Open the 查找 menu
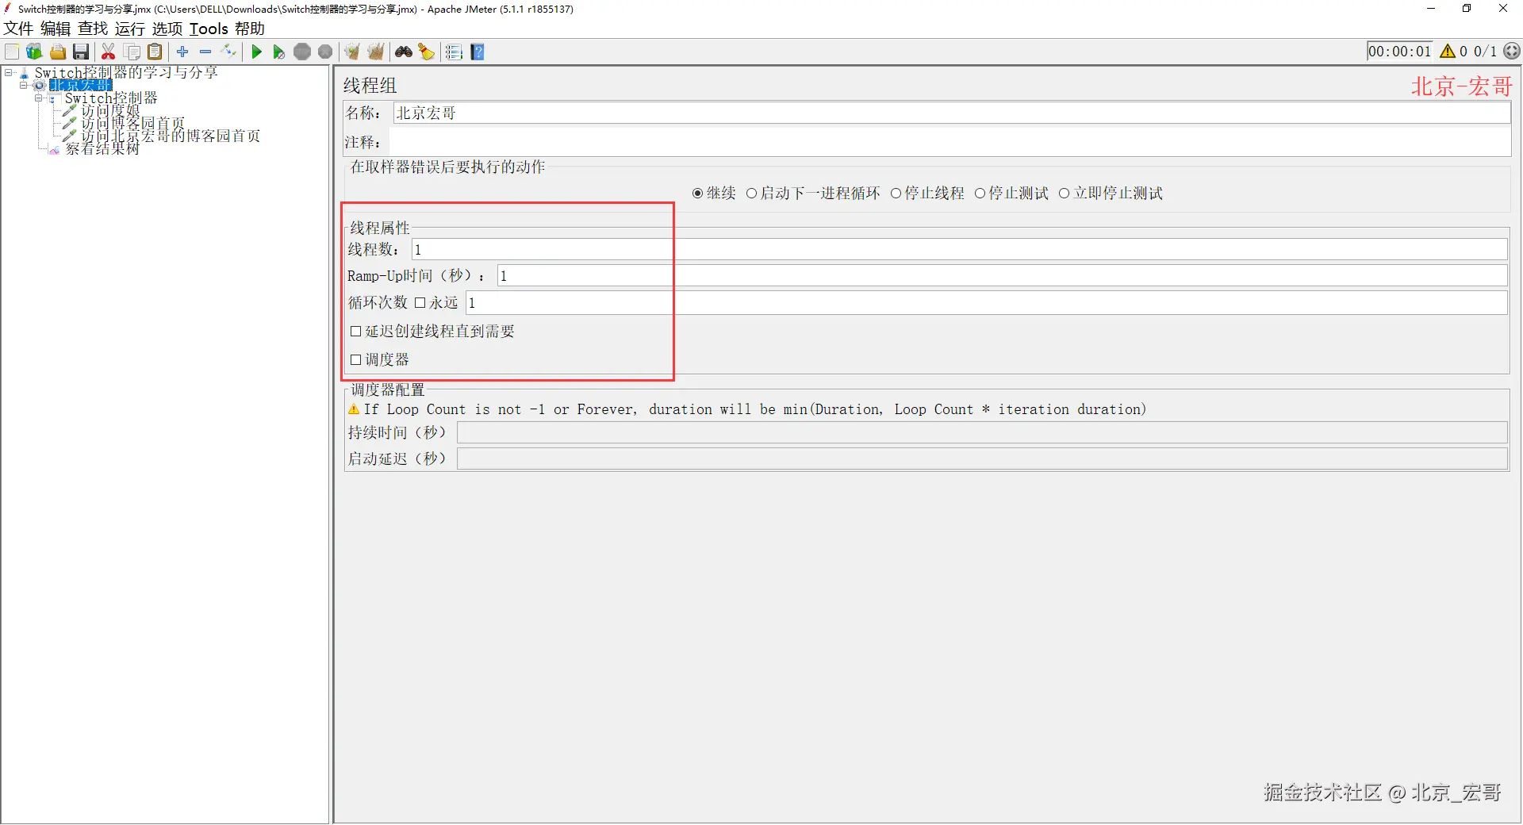This screenshot has height=825, width=1523. point(93,29)
